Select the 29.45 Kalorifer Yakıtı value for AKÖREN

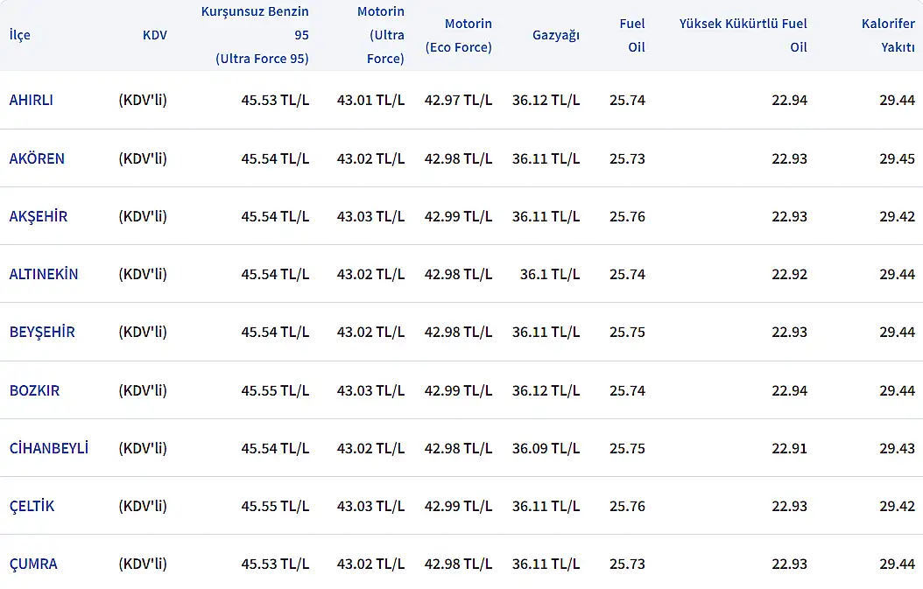897,158
